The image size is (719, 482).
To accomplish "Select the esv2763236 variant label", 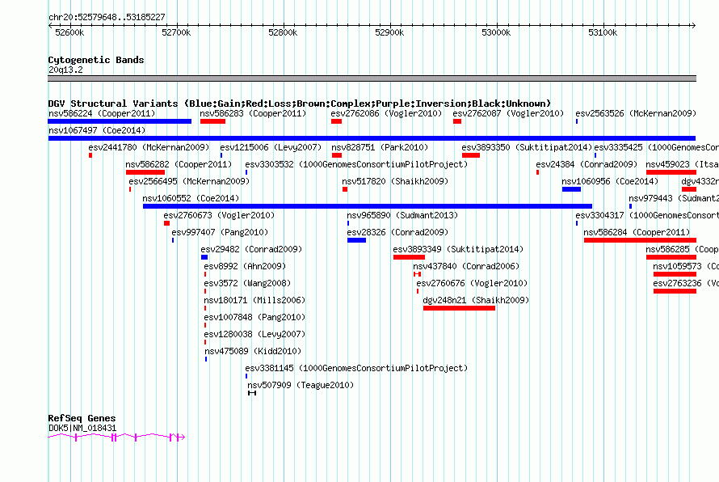I will tap(686, 283).
